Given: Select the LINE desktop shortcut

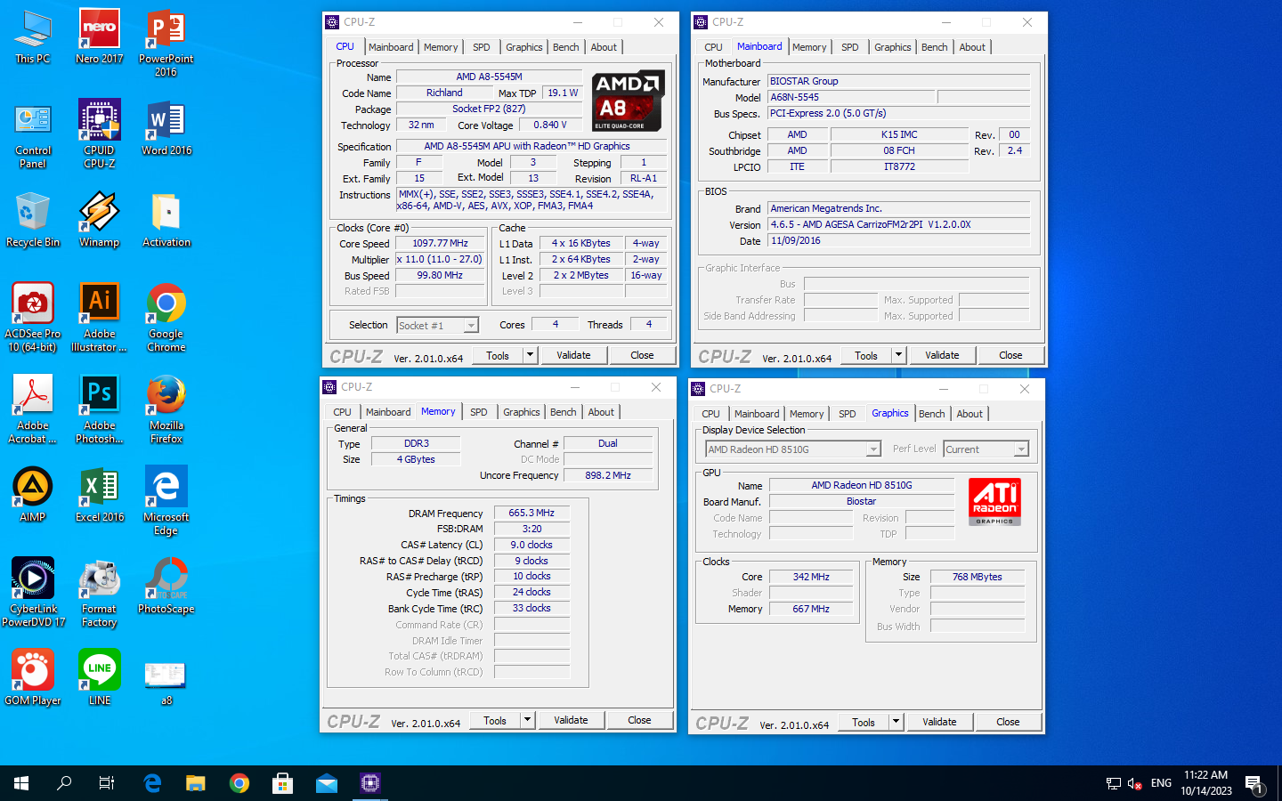Looking at the screenshot, I should coord(100,678).
